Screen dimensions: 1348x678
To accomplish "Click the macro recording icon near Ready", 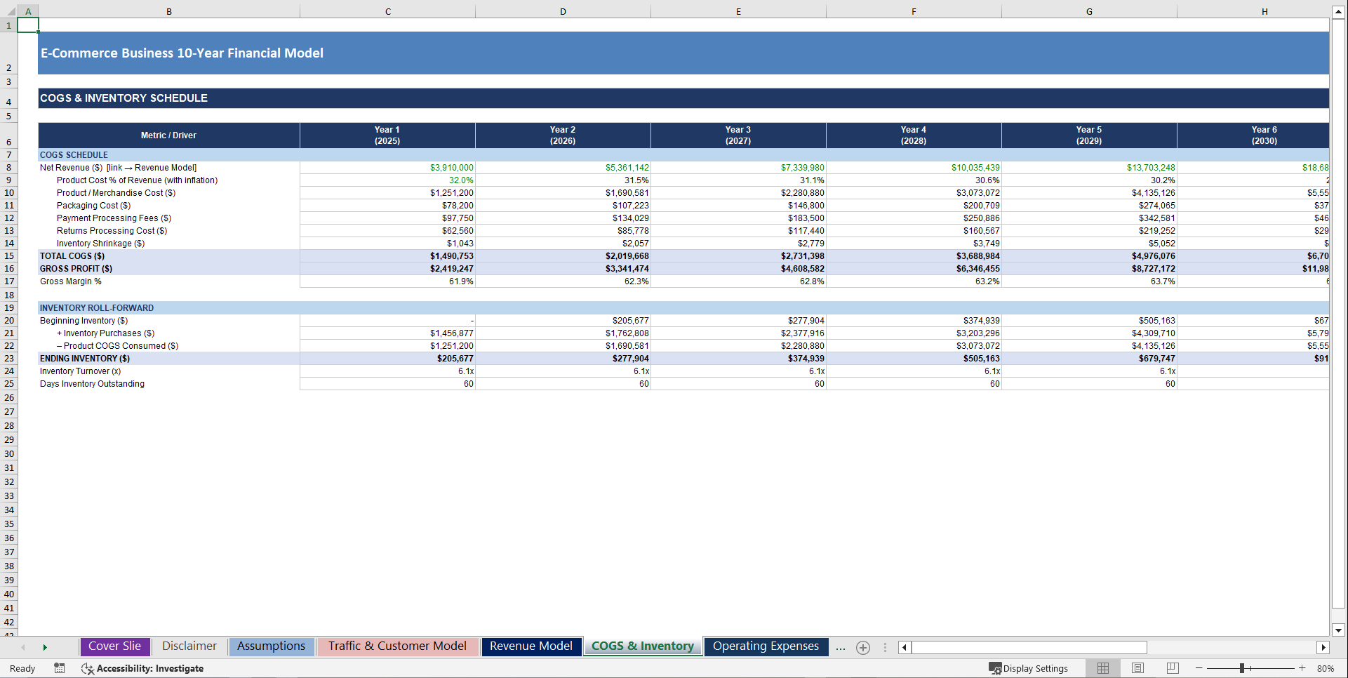I will [x=60, y=668].
